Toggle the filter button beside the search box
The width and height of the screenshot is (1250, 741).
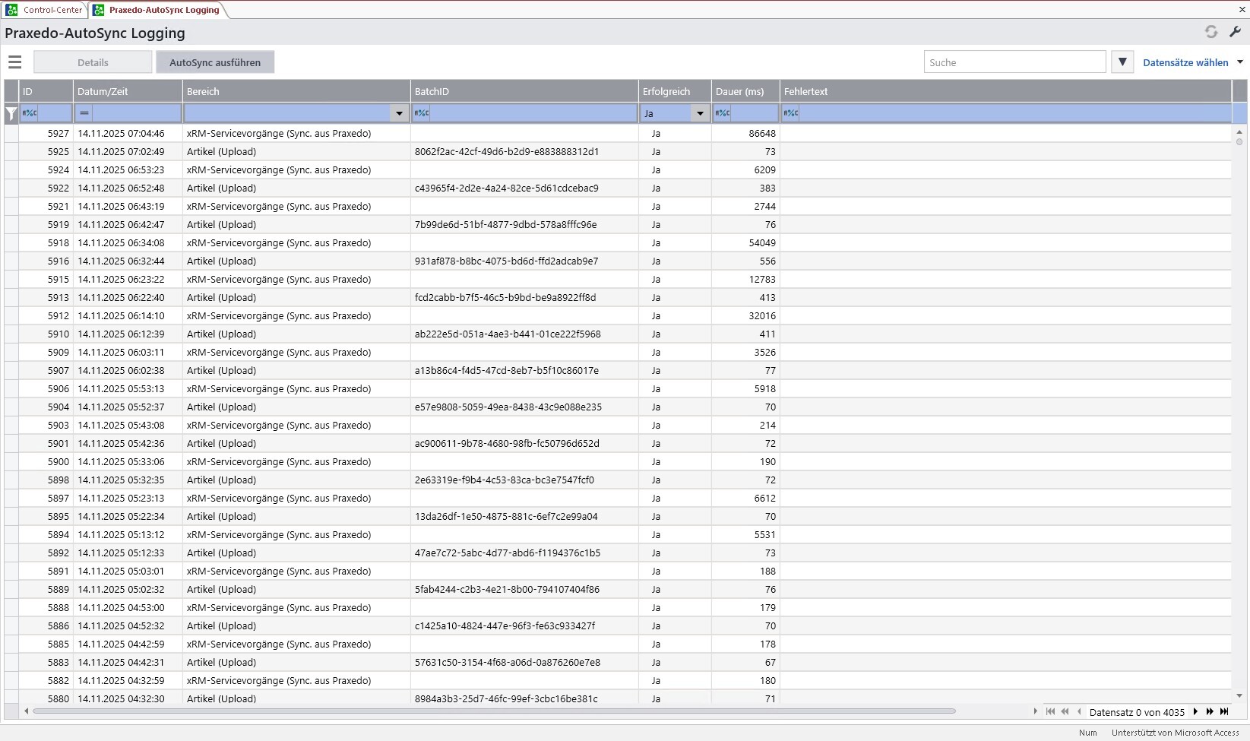(x=1122, y=62)
